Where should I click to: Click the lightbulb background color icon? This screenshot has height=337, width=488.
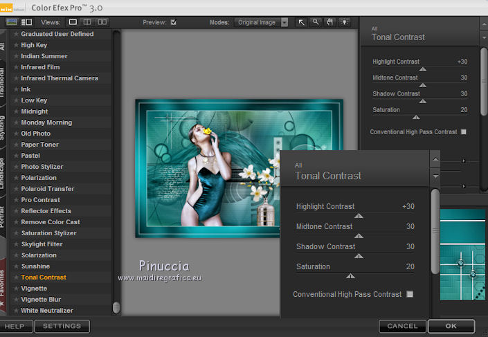point(344,22)
